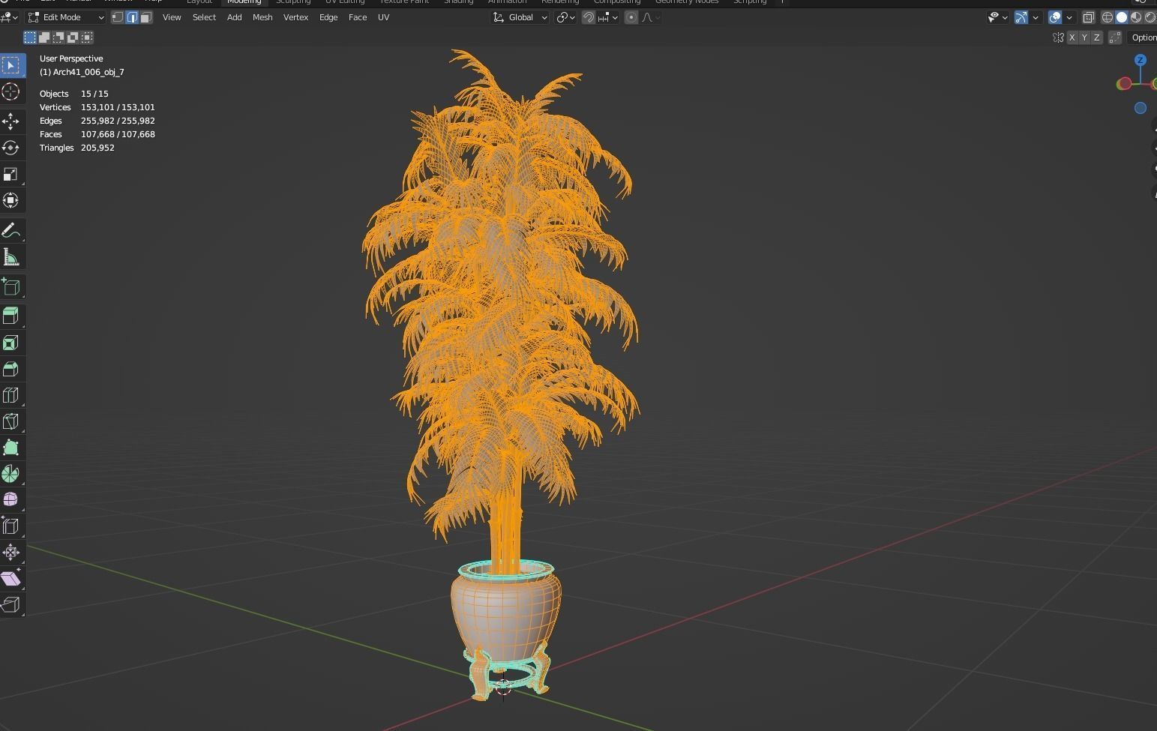Open the Add menu
Viewport: 1157px width, 731px height.
234,17
